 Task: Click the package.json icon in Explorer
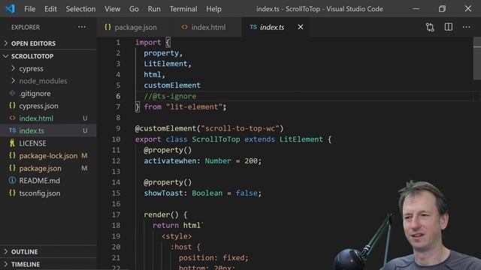pyautogui.click(x=12, y=168)
